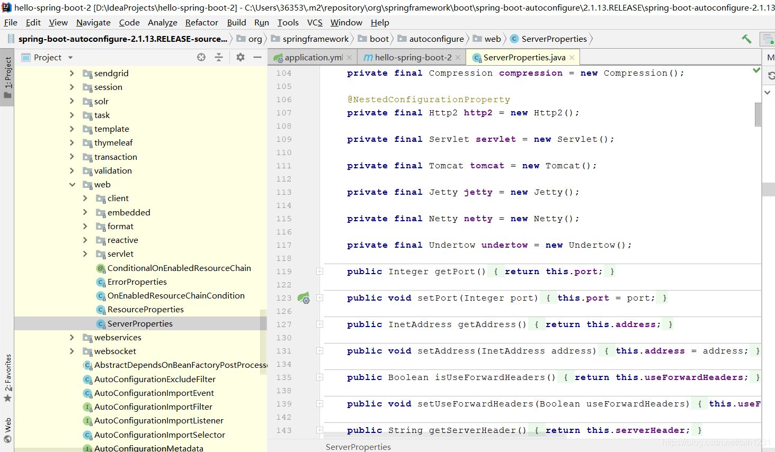Image resolution: width=775 pixels, height=452 pixels.
Task: Open the Web tool window button
Action: click(x=7, y=430)
